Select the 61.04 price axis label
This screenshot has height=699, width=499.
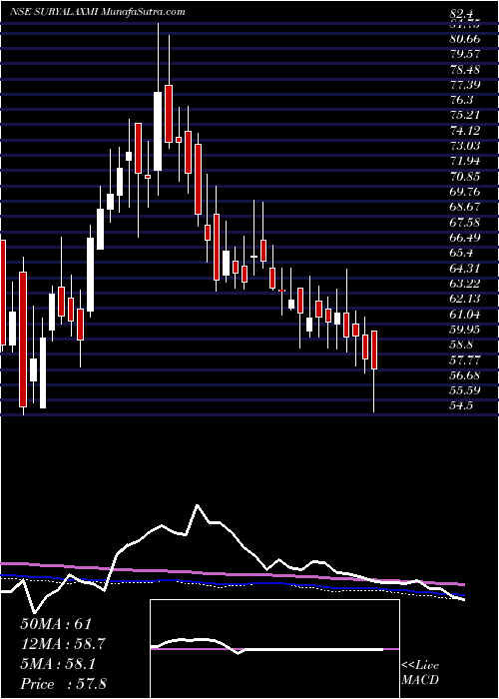(x=465, y=314)
